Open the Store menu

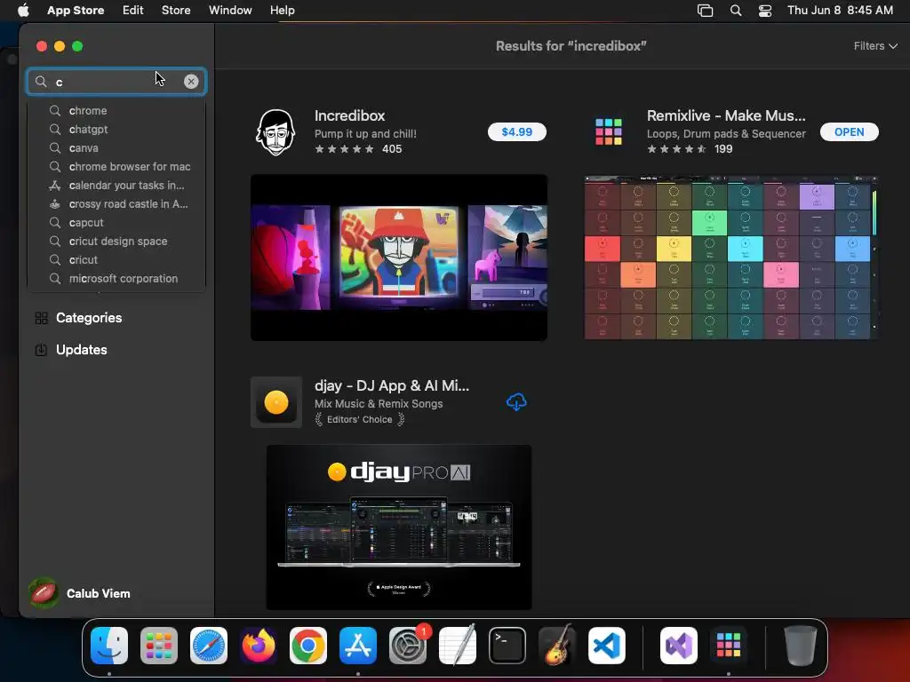point(176,10)
